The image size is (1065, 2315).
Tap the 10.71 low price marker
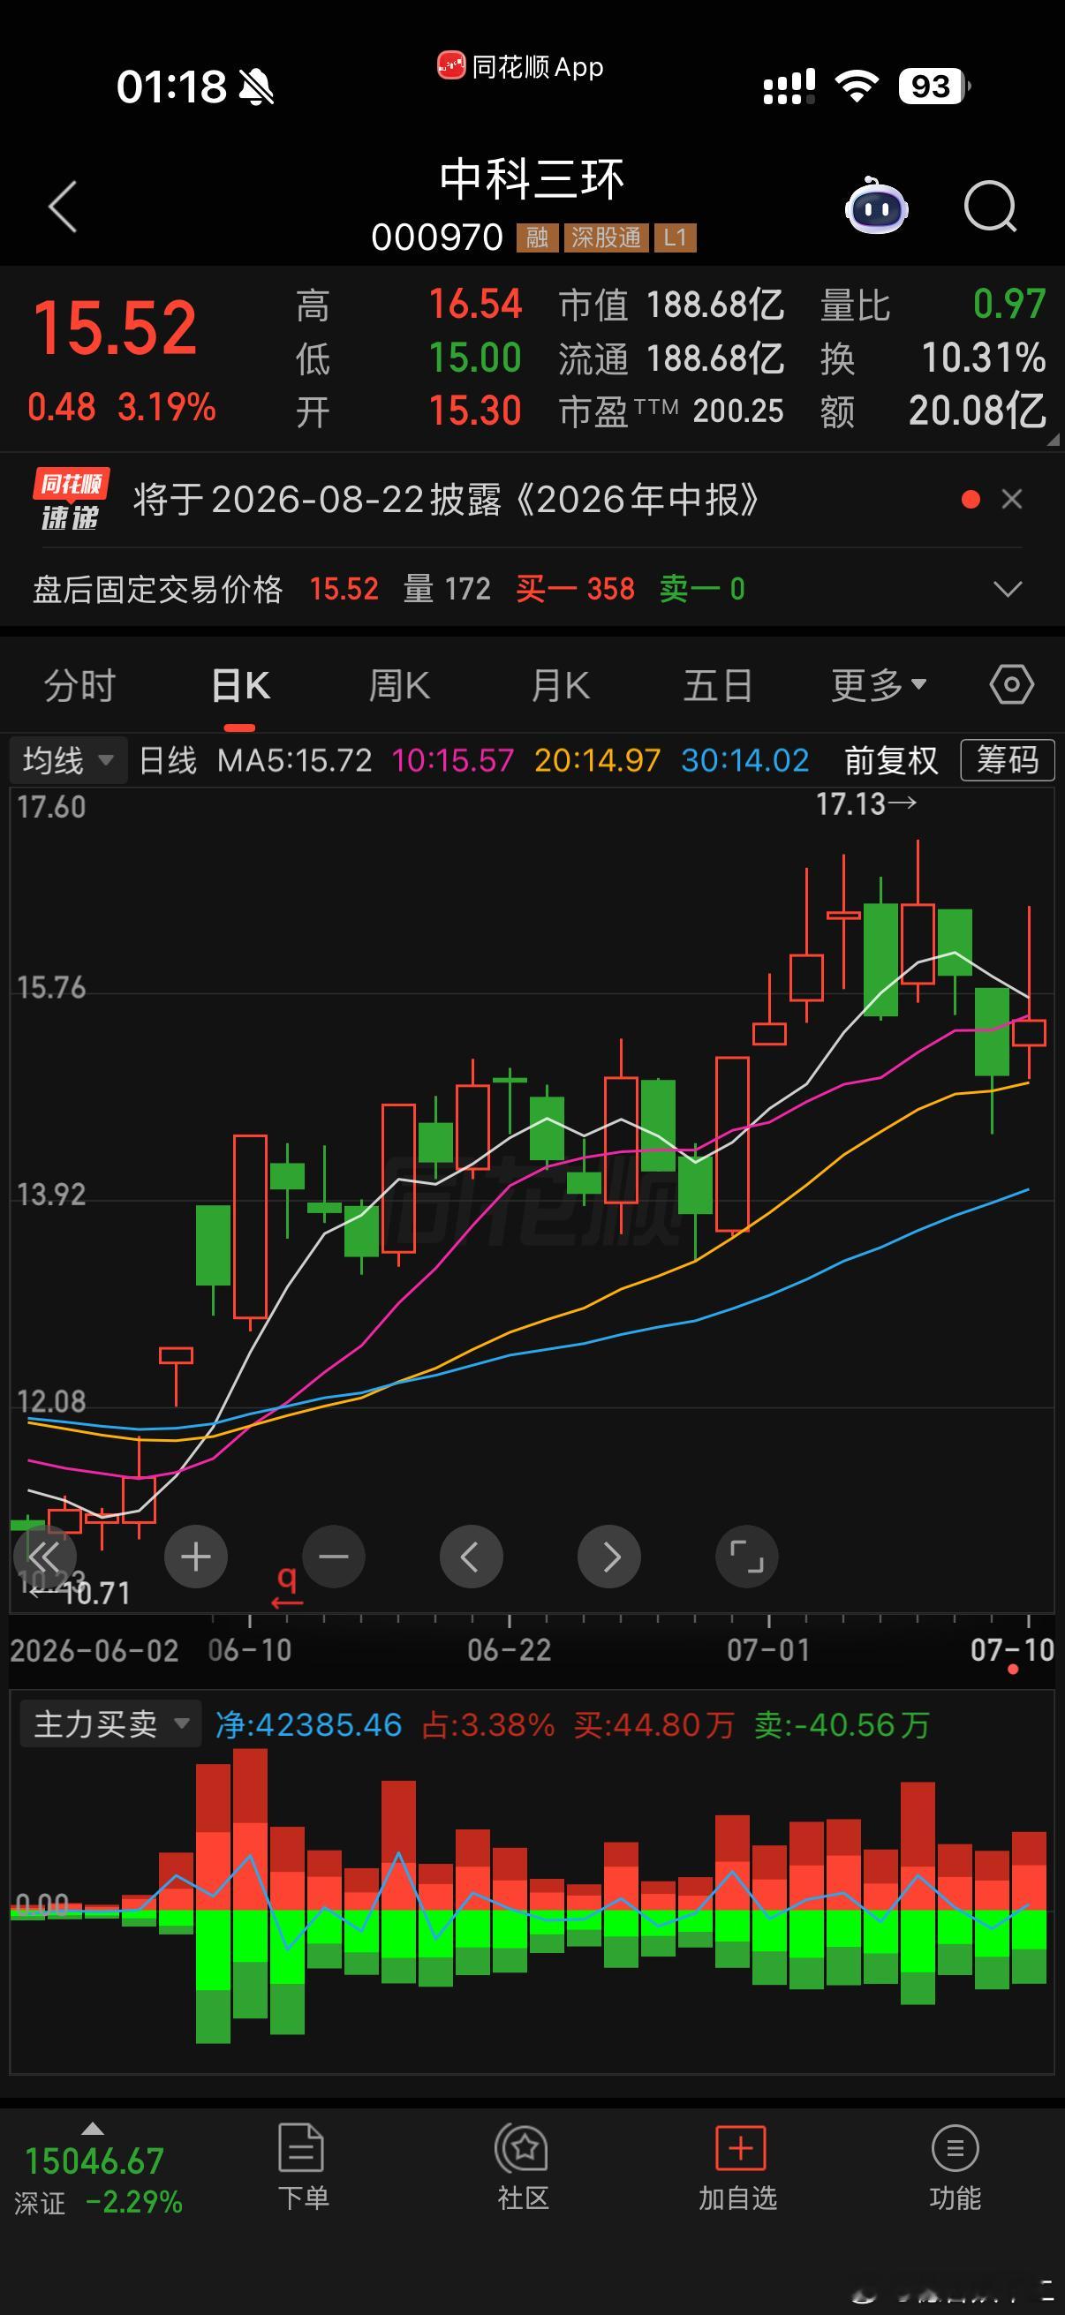(81, 1594)
